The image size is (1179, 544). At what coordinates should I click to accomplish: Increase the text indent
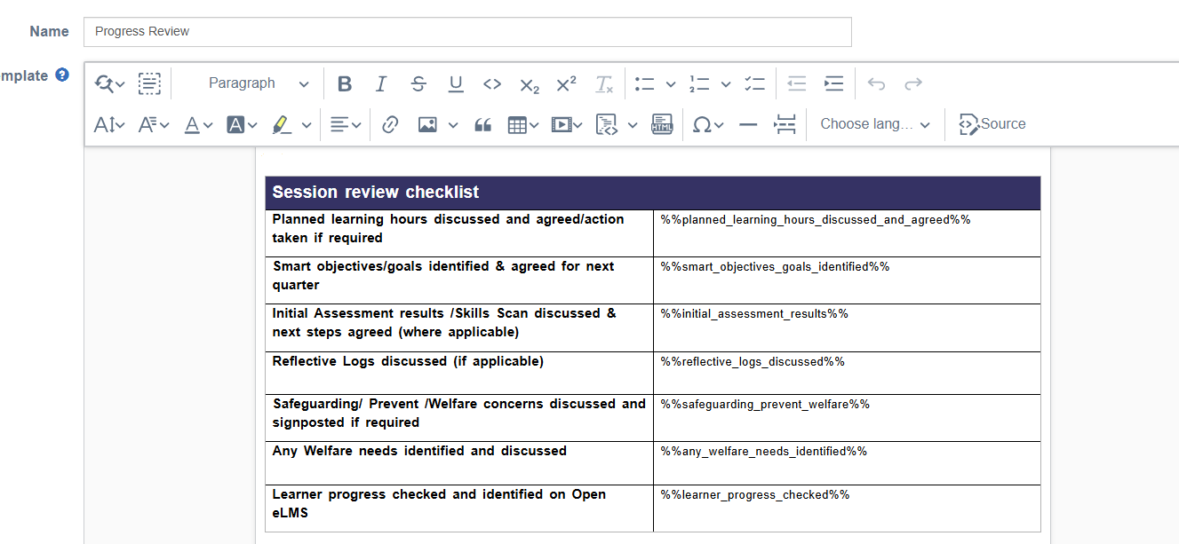[x=833, y=83]
